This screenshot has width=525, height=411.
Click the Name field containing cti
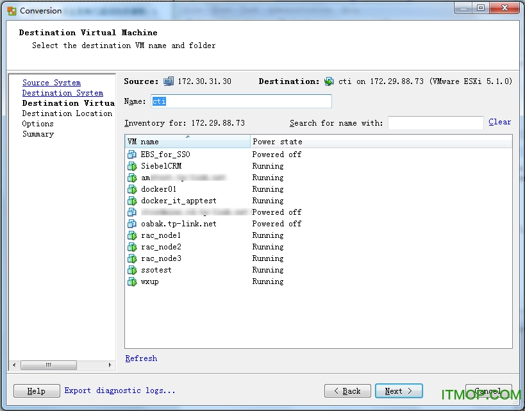point(241,101)
